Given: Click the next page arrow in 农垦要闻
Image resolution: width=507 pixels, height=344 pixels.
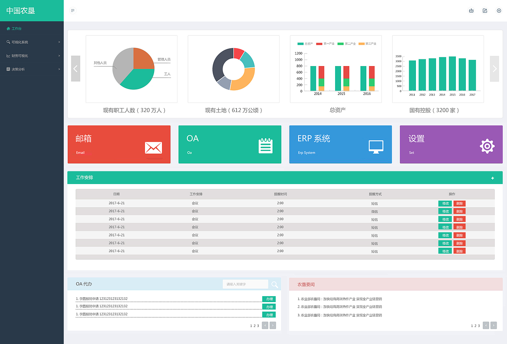Looking at the screenshot, I should coord(494,325).
